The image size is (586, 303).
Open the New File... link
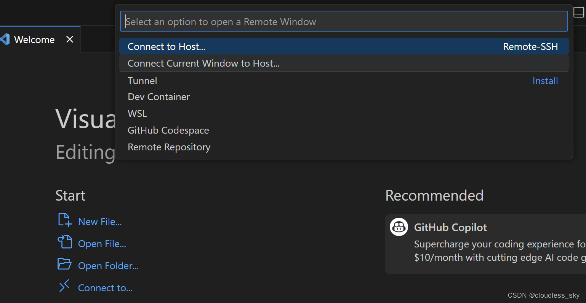coord(100,222)
